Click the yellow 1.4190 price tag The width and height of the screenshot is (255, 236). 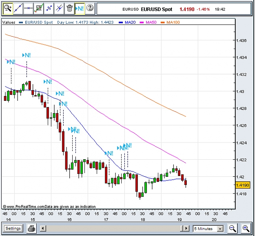[242, 185]
